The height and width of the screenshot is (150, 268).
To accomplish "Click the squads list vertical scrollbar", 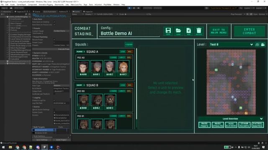I will click(x=137, y=84).
